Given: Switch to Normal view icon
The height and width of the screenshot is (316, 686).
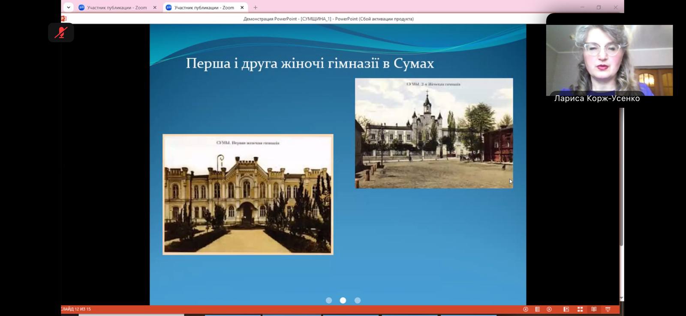Looking at the screenshot, I should (566, 309).
